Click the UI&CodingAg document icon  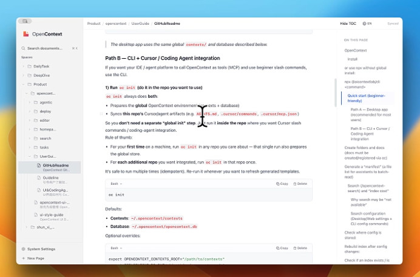39,190
